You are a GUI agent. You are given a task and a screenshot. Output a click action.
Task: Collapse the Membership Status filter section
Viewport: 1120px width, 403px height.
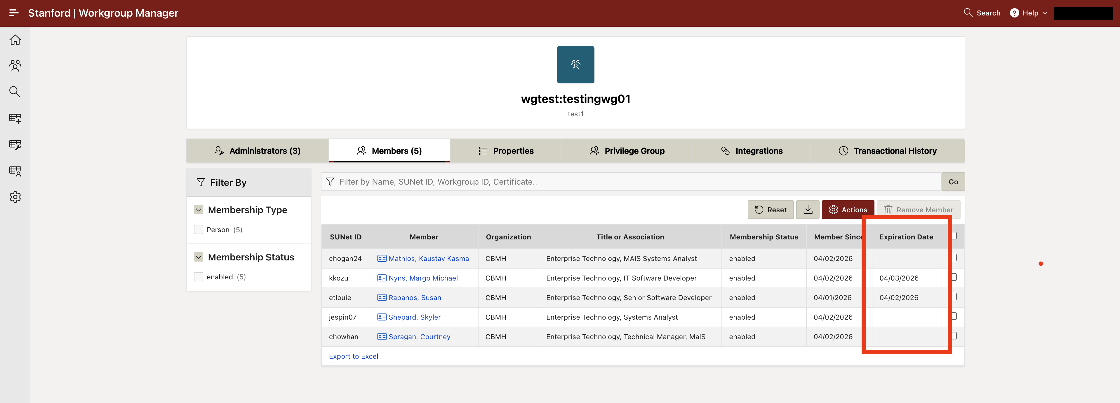pyautogui.click(x=199, y=257)
